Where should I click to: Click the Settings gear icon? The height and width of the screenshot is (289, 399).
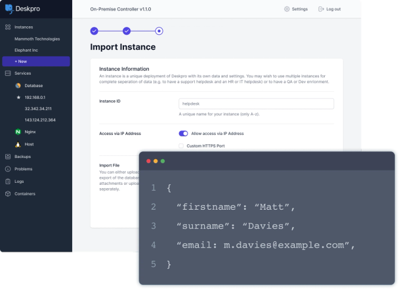pyautogui.click(x=287, y=9)
